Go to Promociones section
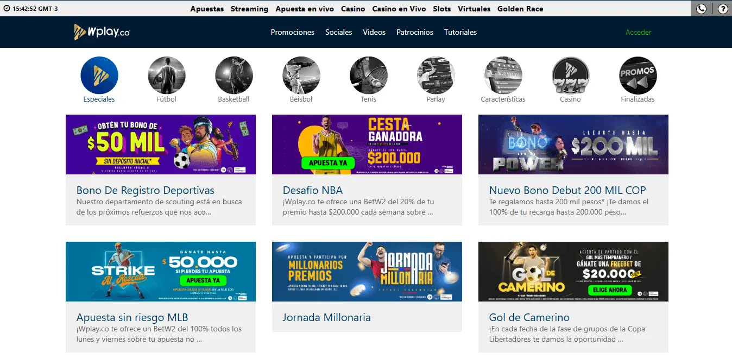The image size is (732, 358). [x=293, y=32]
